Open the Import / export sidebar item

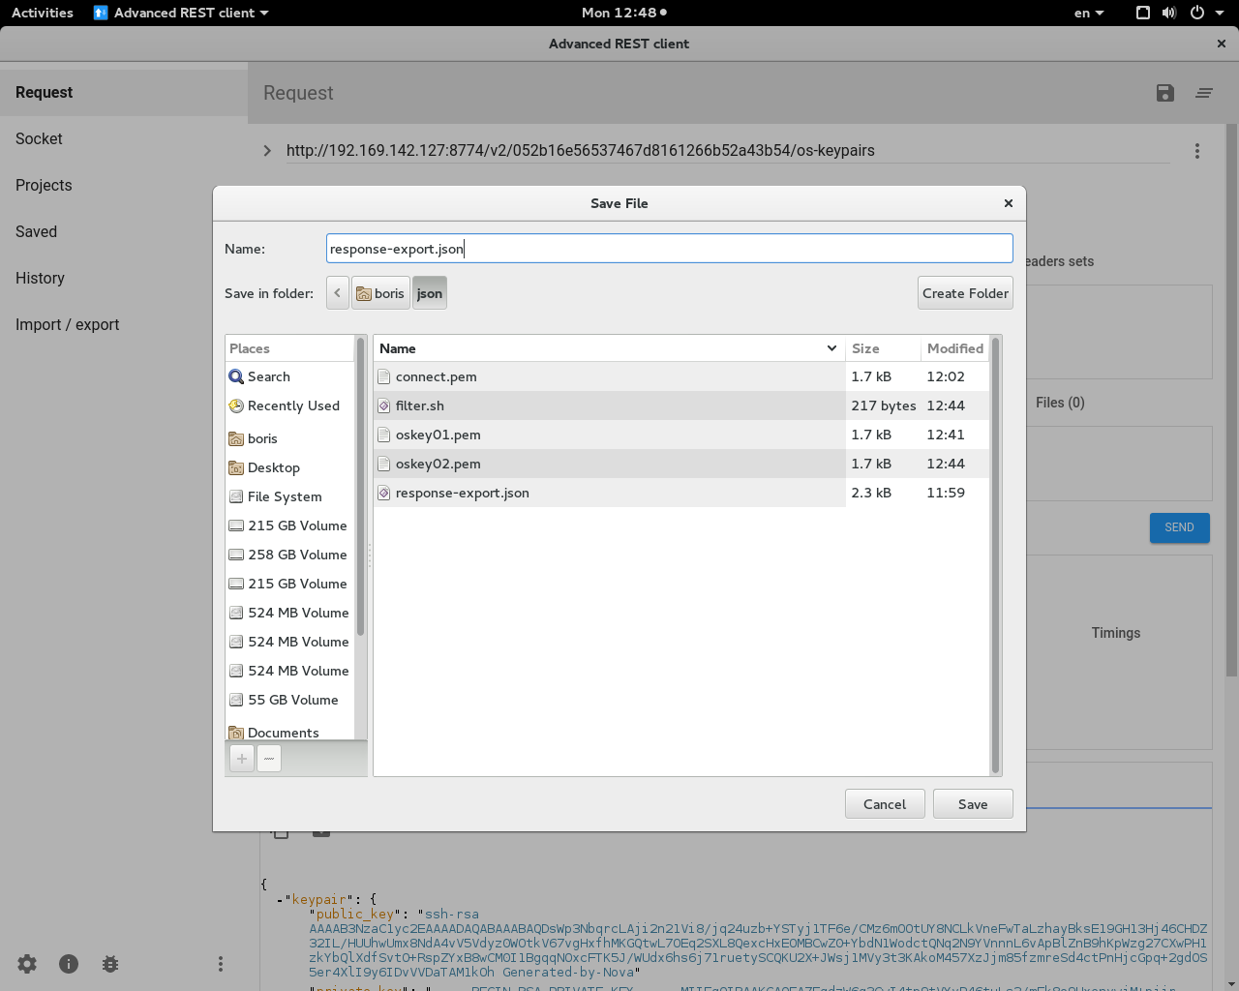pyautogui.click(x=124, y=325)
